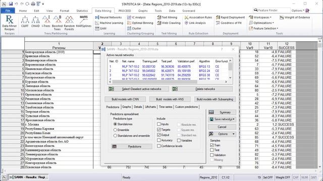
Task: Launch the CHAID tool
Action: (x=35, y=22)
